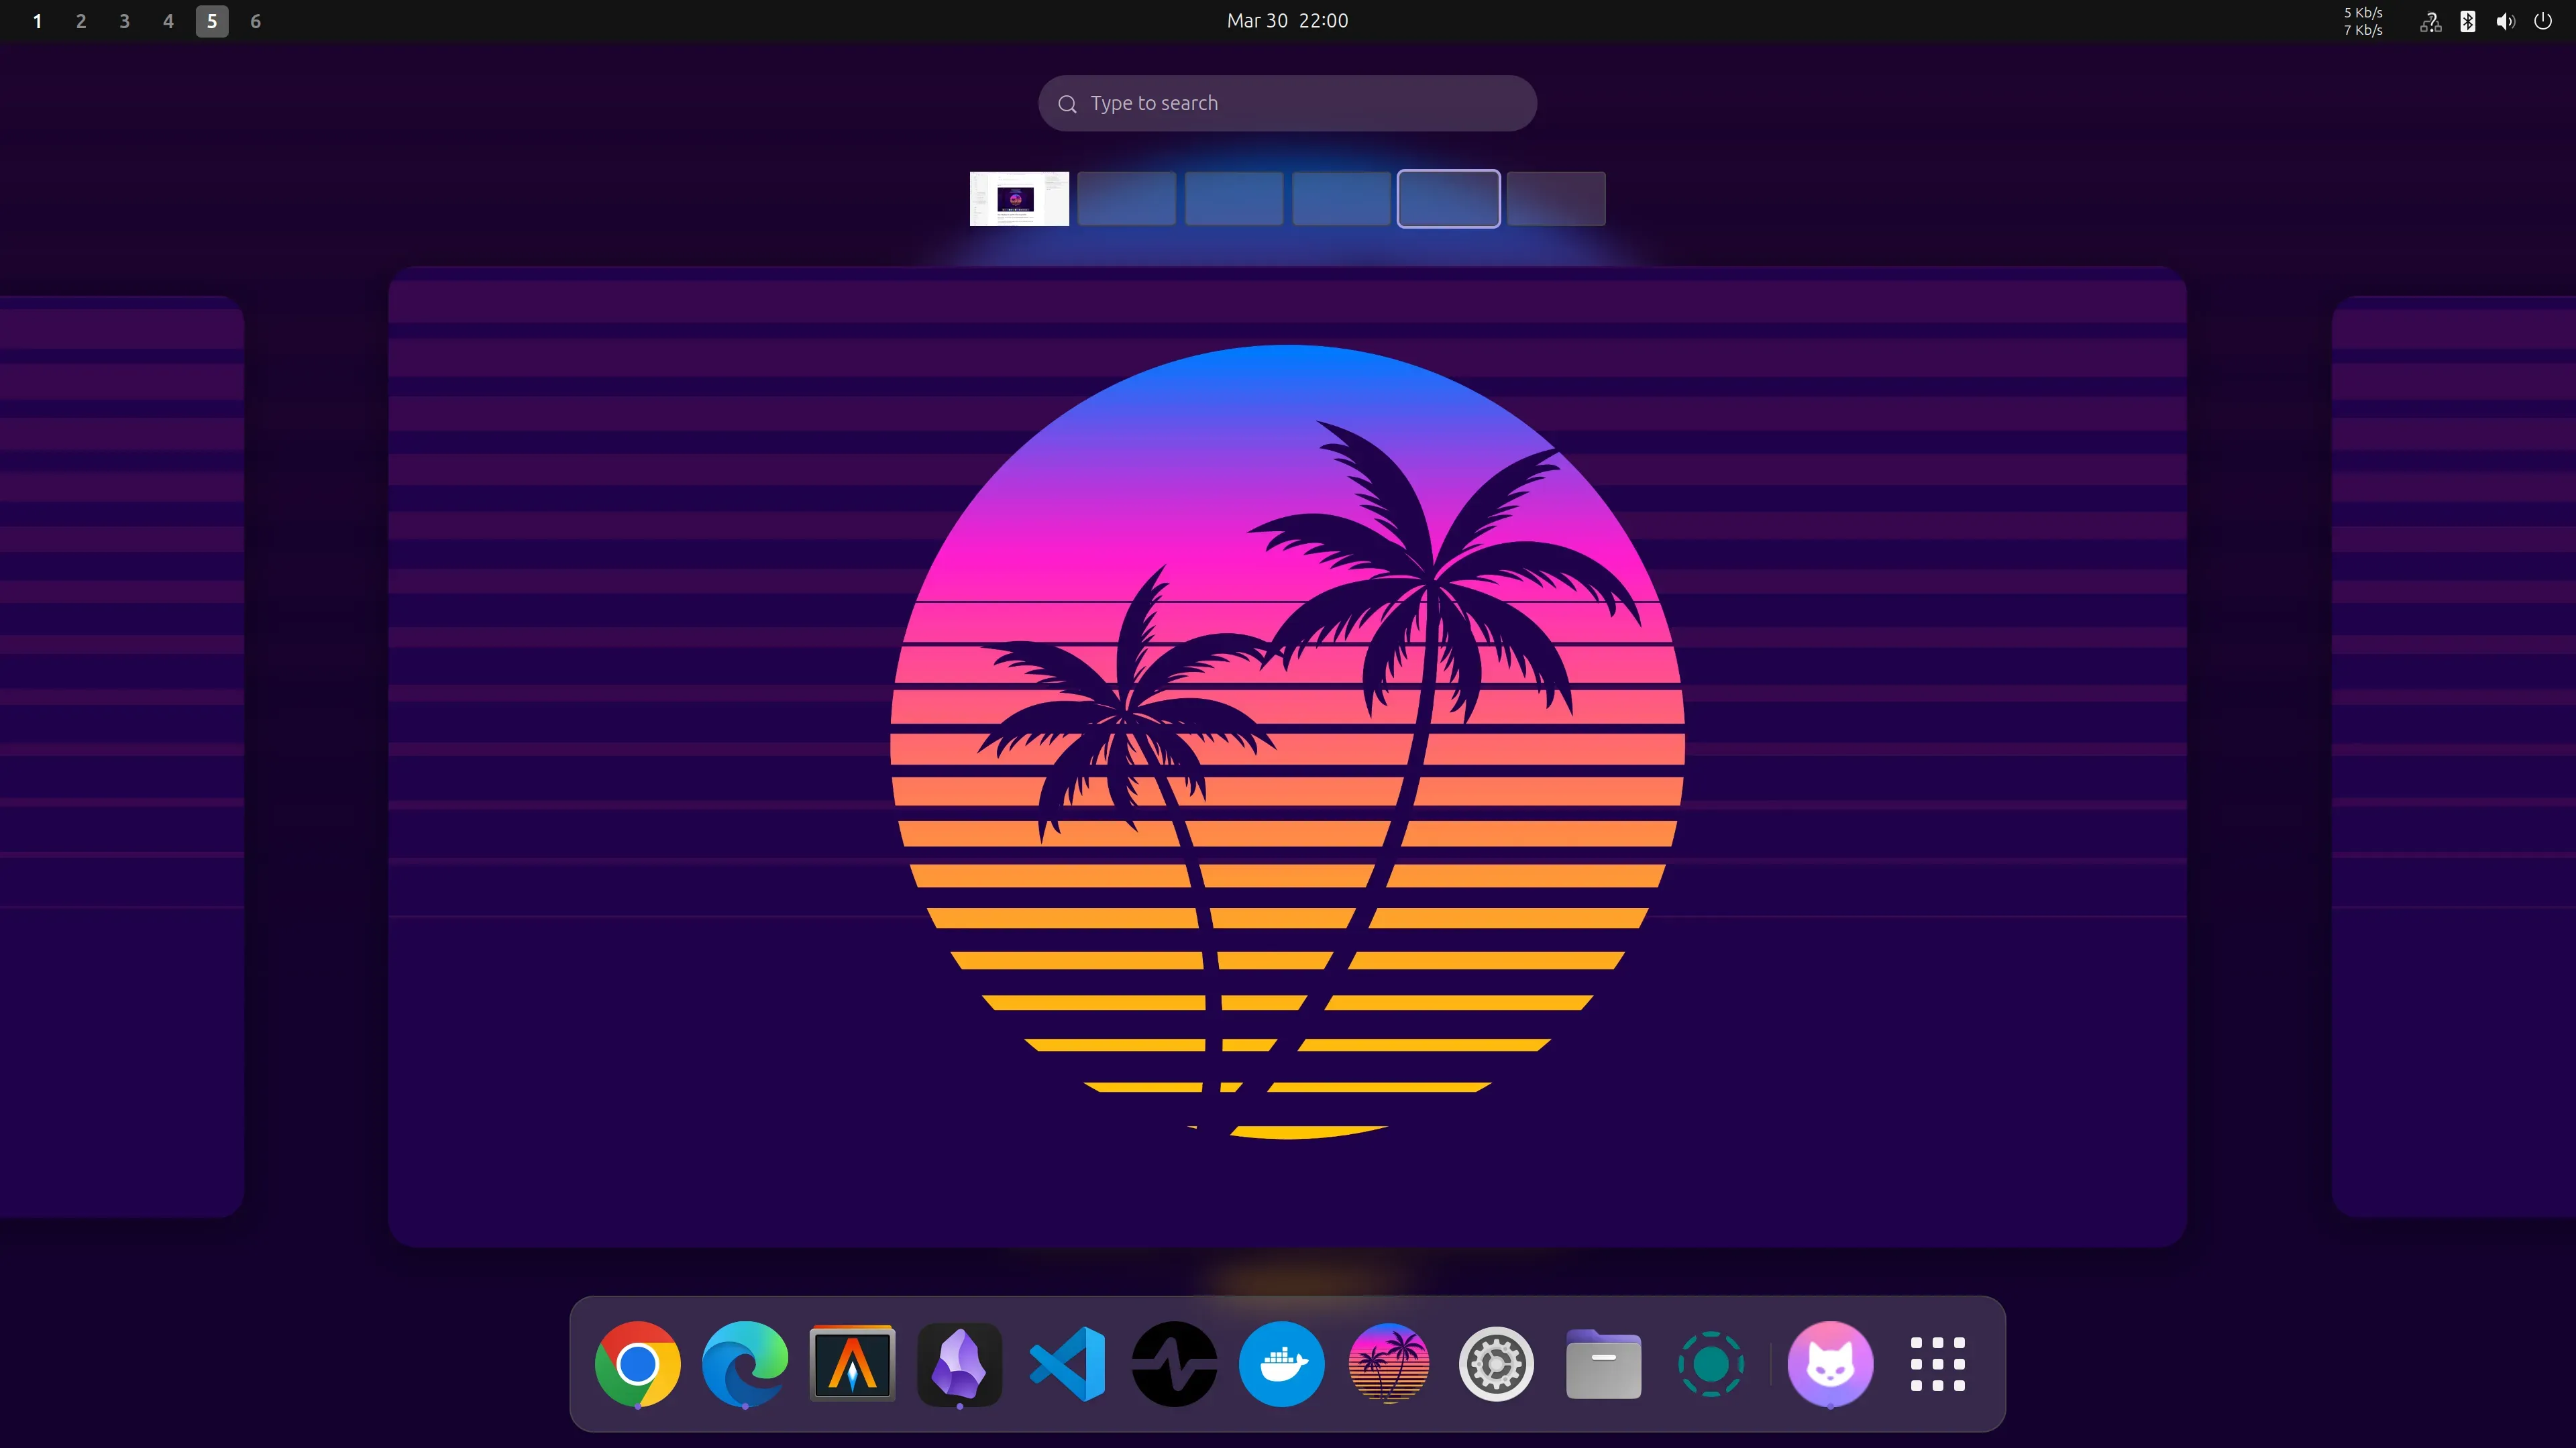This screenshot has width=2576, height=1448.
Task: Open Microsoft Edge from the dock
Action: 745,1363
